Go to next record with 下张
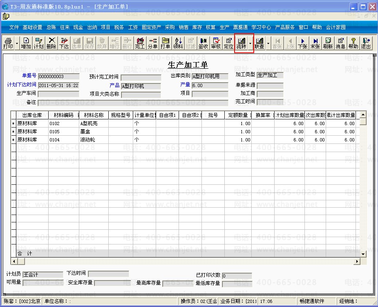 (x=302, y=43)
